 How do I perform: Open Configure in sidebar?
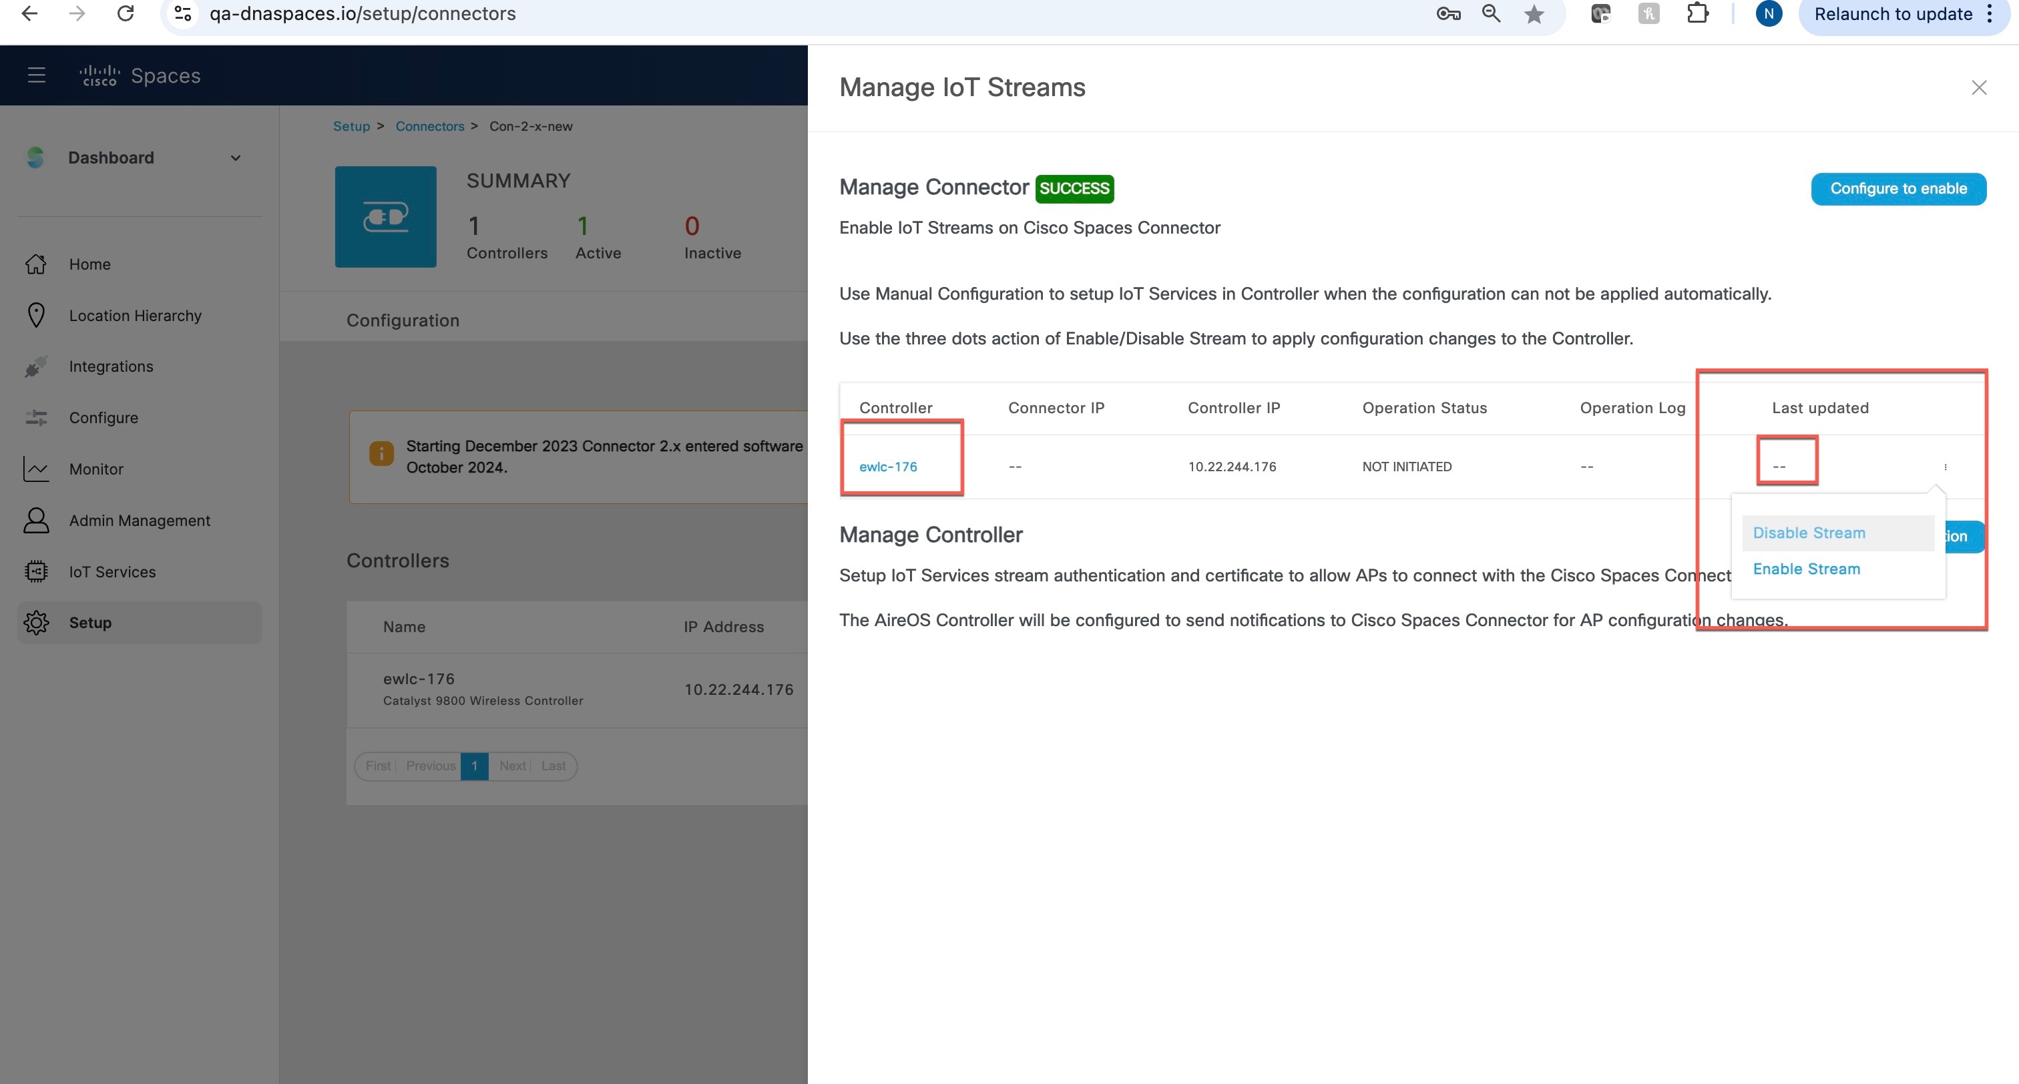click(103, 418)
